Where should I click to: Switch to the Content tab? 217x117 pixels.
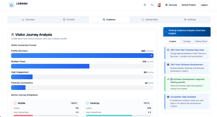pyautogui.click(x=69, y=19)
